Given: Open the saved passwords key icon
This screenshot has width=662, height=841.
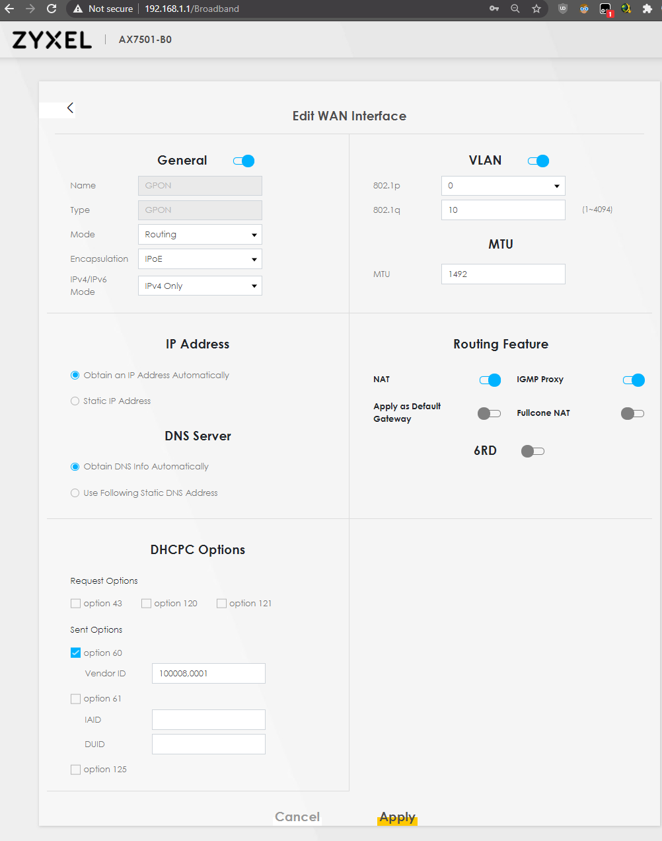Looking at the screenshot, I should (494, 9).
